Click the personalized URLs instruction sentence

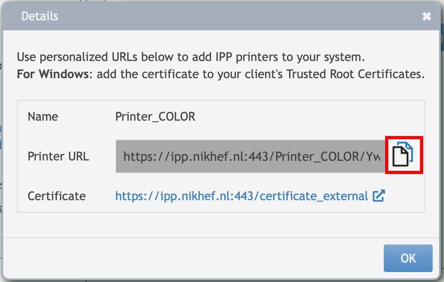[x=191, y=58]
